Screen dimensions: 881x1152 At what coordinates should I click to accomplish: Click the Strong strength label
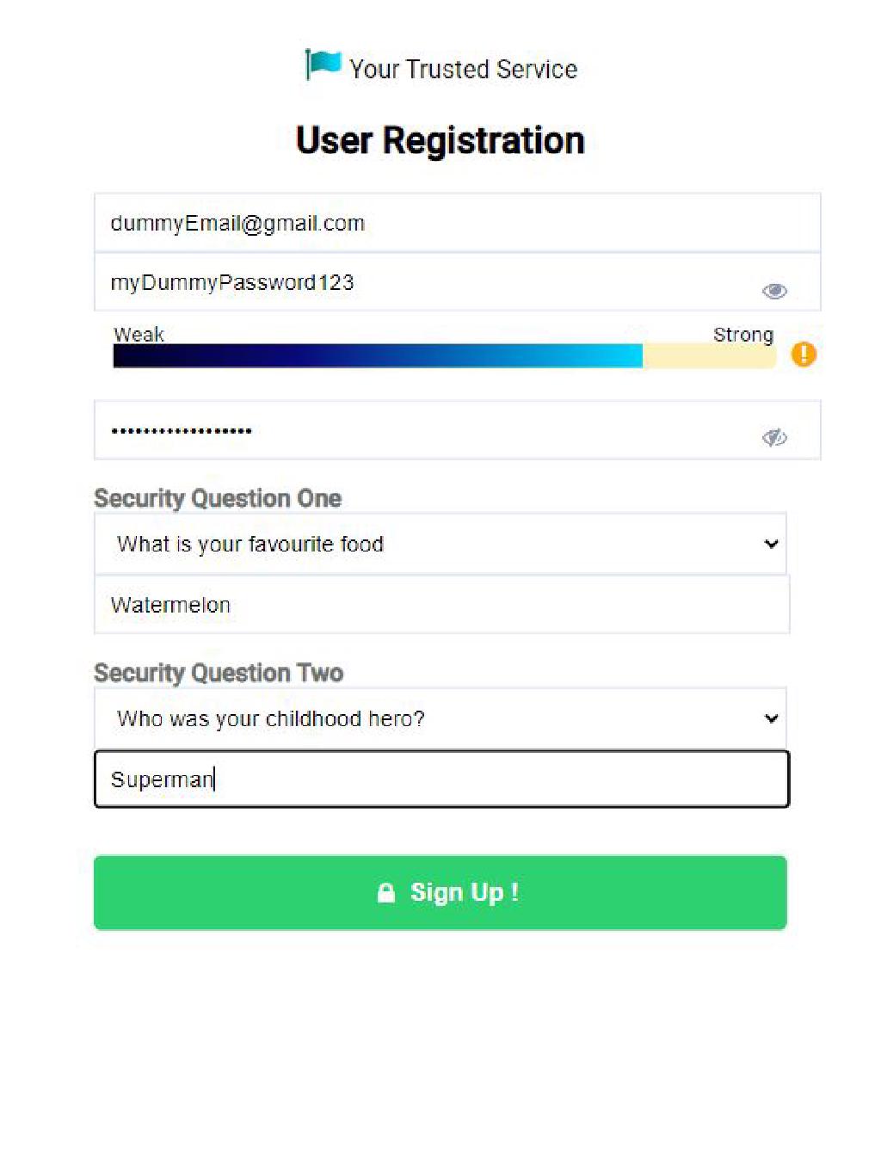[742, 334]
